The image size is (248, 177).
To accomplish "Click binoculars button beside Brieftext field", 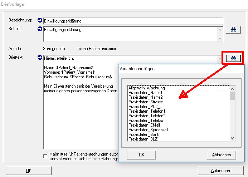I will pyautogui.click(x=233, y=59).
